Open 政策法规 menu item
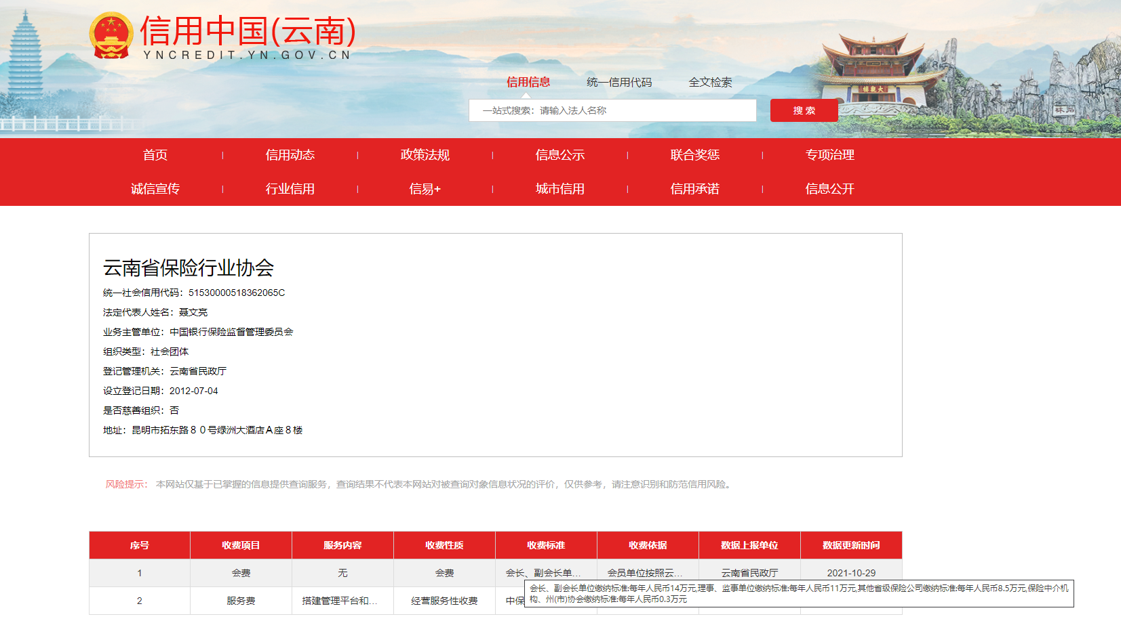 point(425,155)
